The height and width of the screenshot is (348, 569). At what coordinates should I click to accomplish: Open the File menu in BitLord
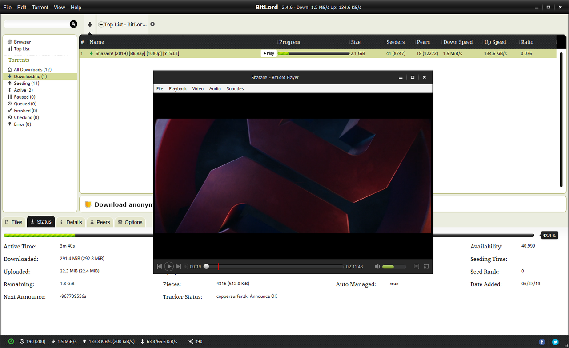coord(7,8)
